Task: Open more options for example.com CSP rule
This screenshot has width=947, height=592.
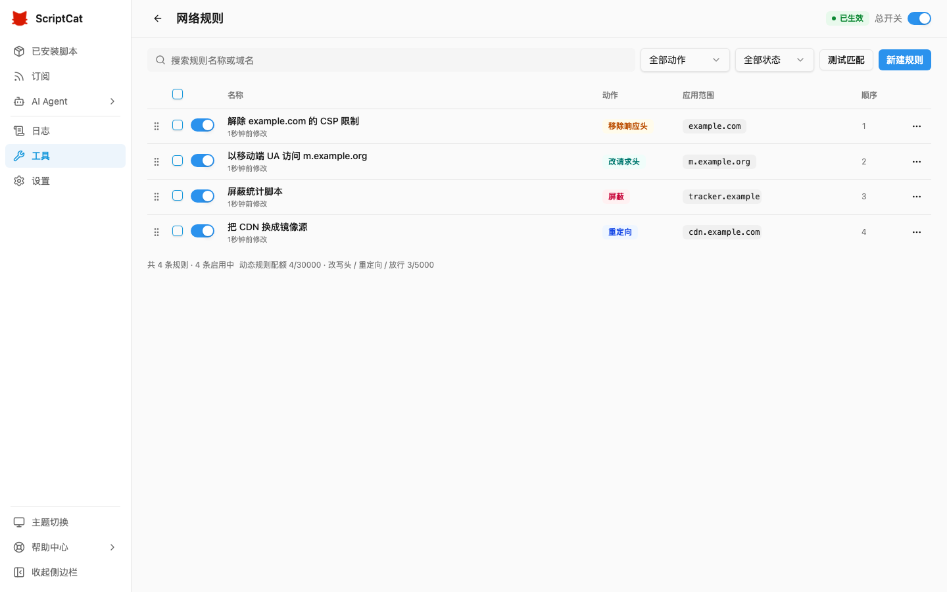Action: [x=917, y=126]
